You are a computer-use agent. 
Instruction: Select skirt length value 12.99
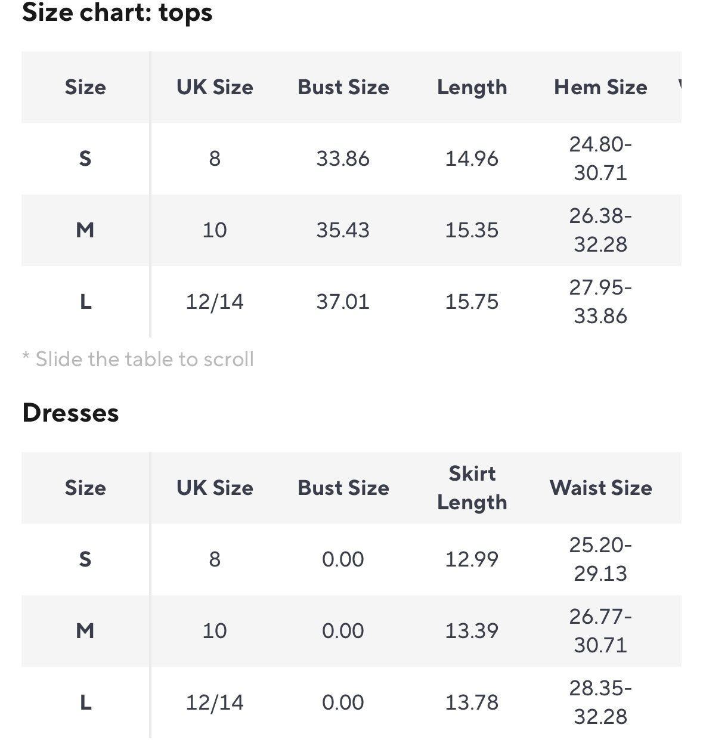pos(472,559)
